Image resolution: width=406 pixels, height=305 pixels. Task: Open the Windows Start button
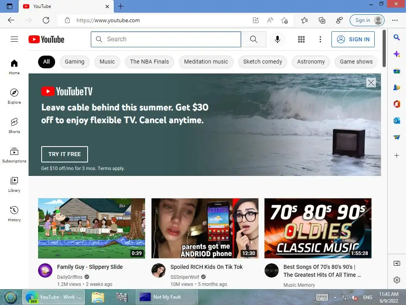10,297
